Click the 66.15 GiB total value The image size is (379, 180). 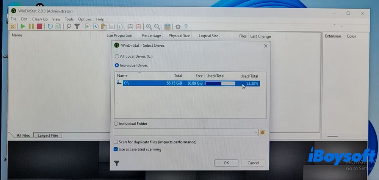[x=174, y=83]
